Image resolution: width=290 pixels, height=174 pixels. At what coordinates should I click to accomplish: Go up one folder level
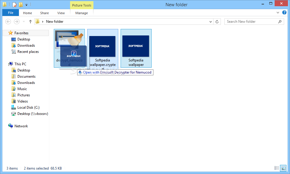pyautogui.click(x=30, y=22)
